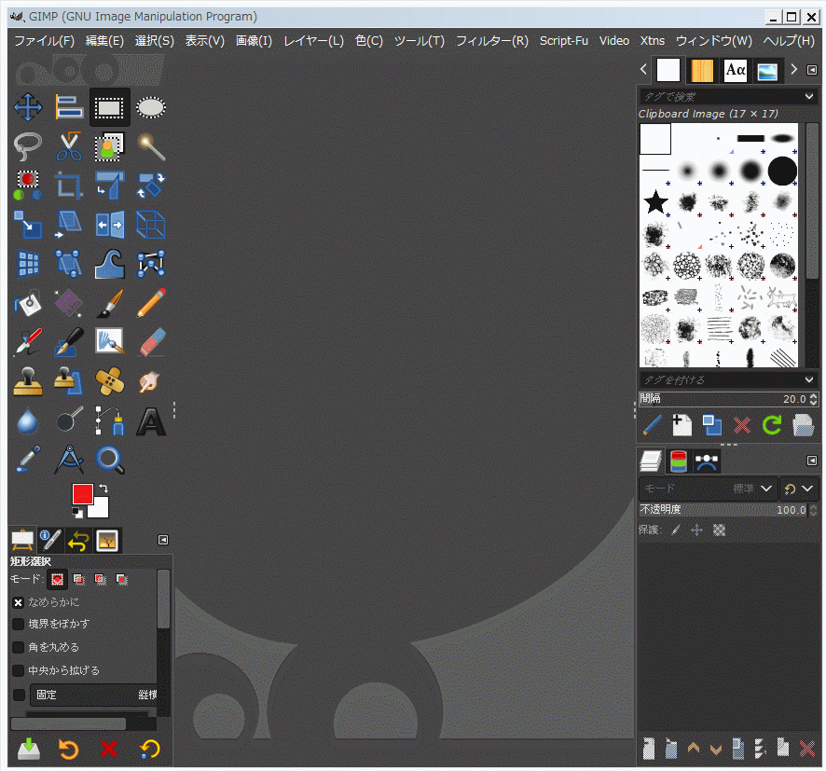
Task: Choose the Flip tool
Action: pyautogui.click(x=110, y=225)
